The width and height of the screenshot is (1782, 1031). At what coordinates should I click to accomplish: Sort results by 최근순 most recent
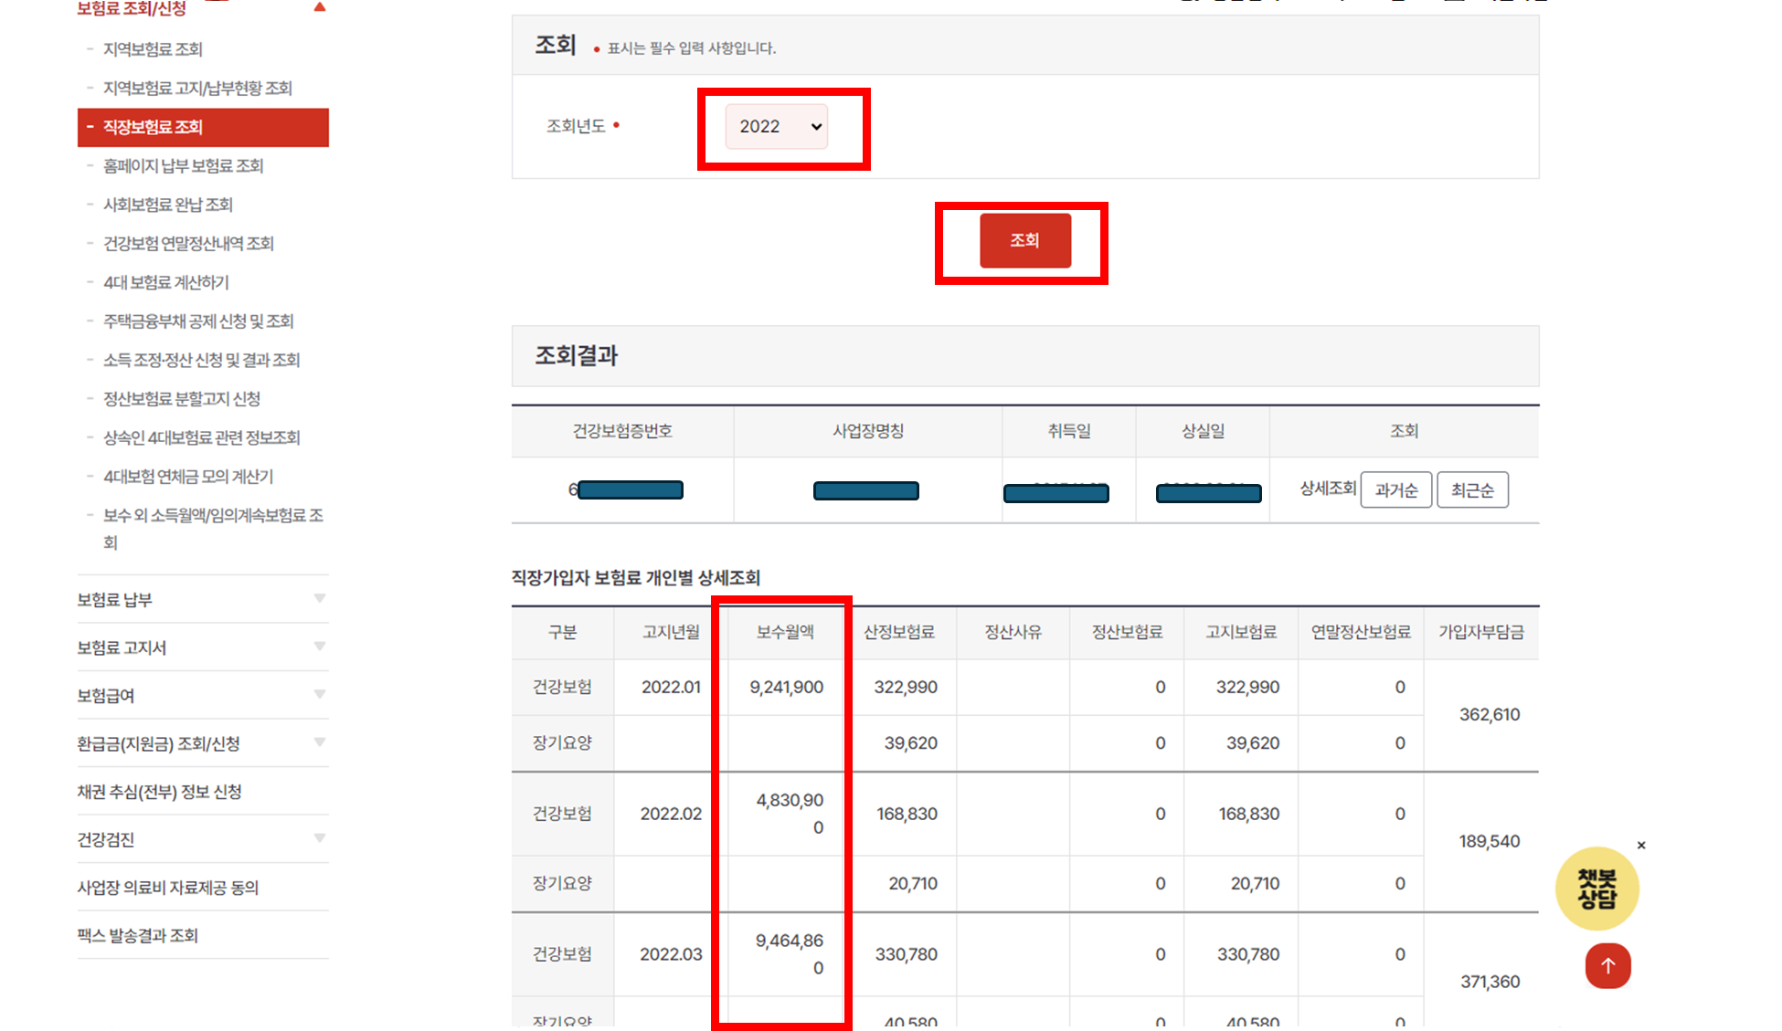click(x=1472, y=489)
